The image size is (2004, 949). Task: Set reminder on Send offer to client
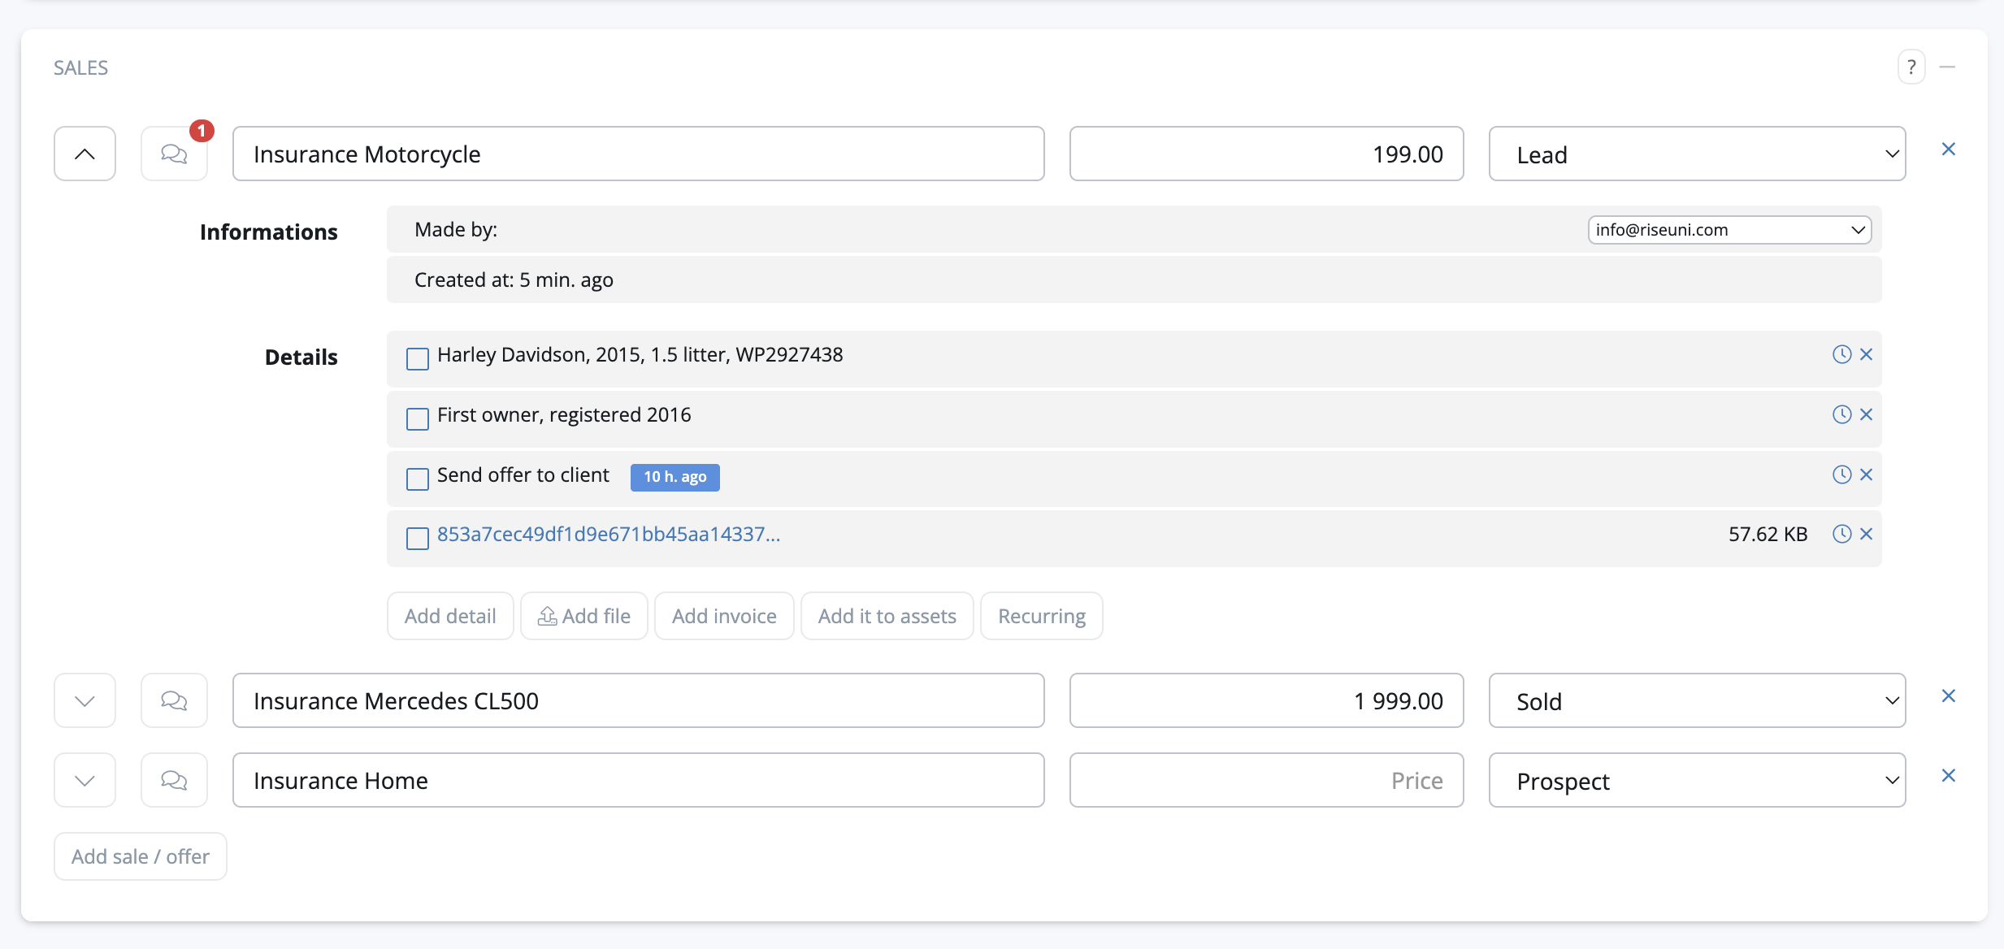click(1841, 474)
